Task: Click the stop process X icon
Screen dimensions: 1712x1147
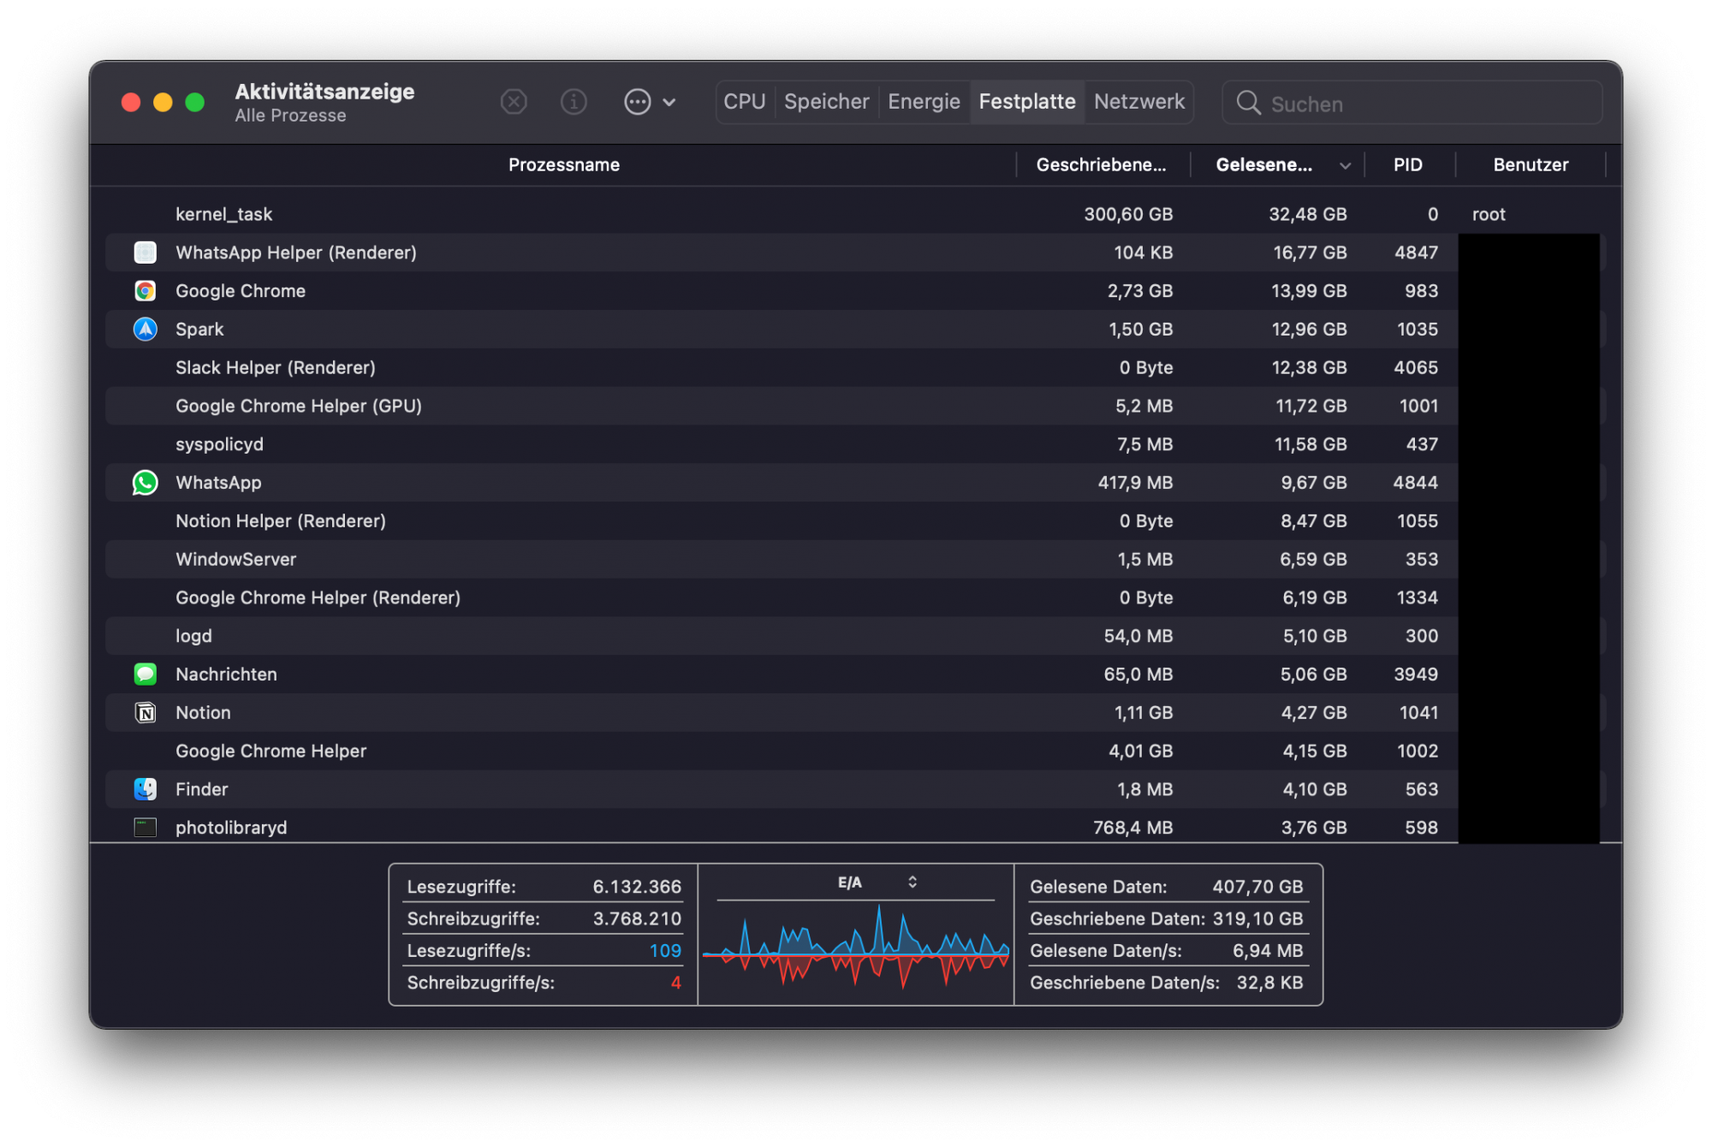Action: (514, 103)
